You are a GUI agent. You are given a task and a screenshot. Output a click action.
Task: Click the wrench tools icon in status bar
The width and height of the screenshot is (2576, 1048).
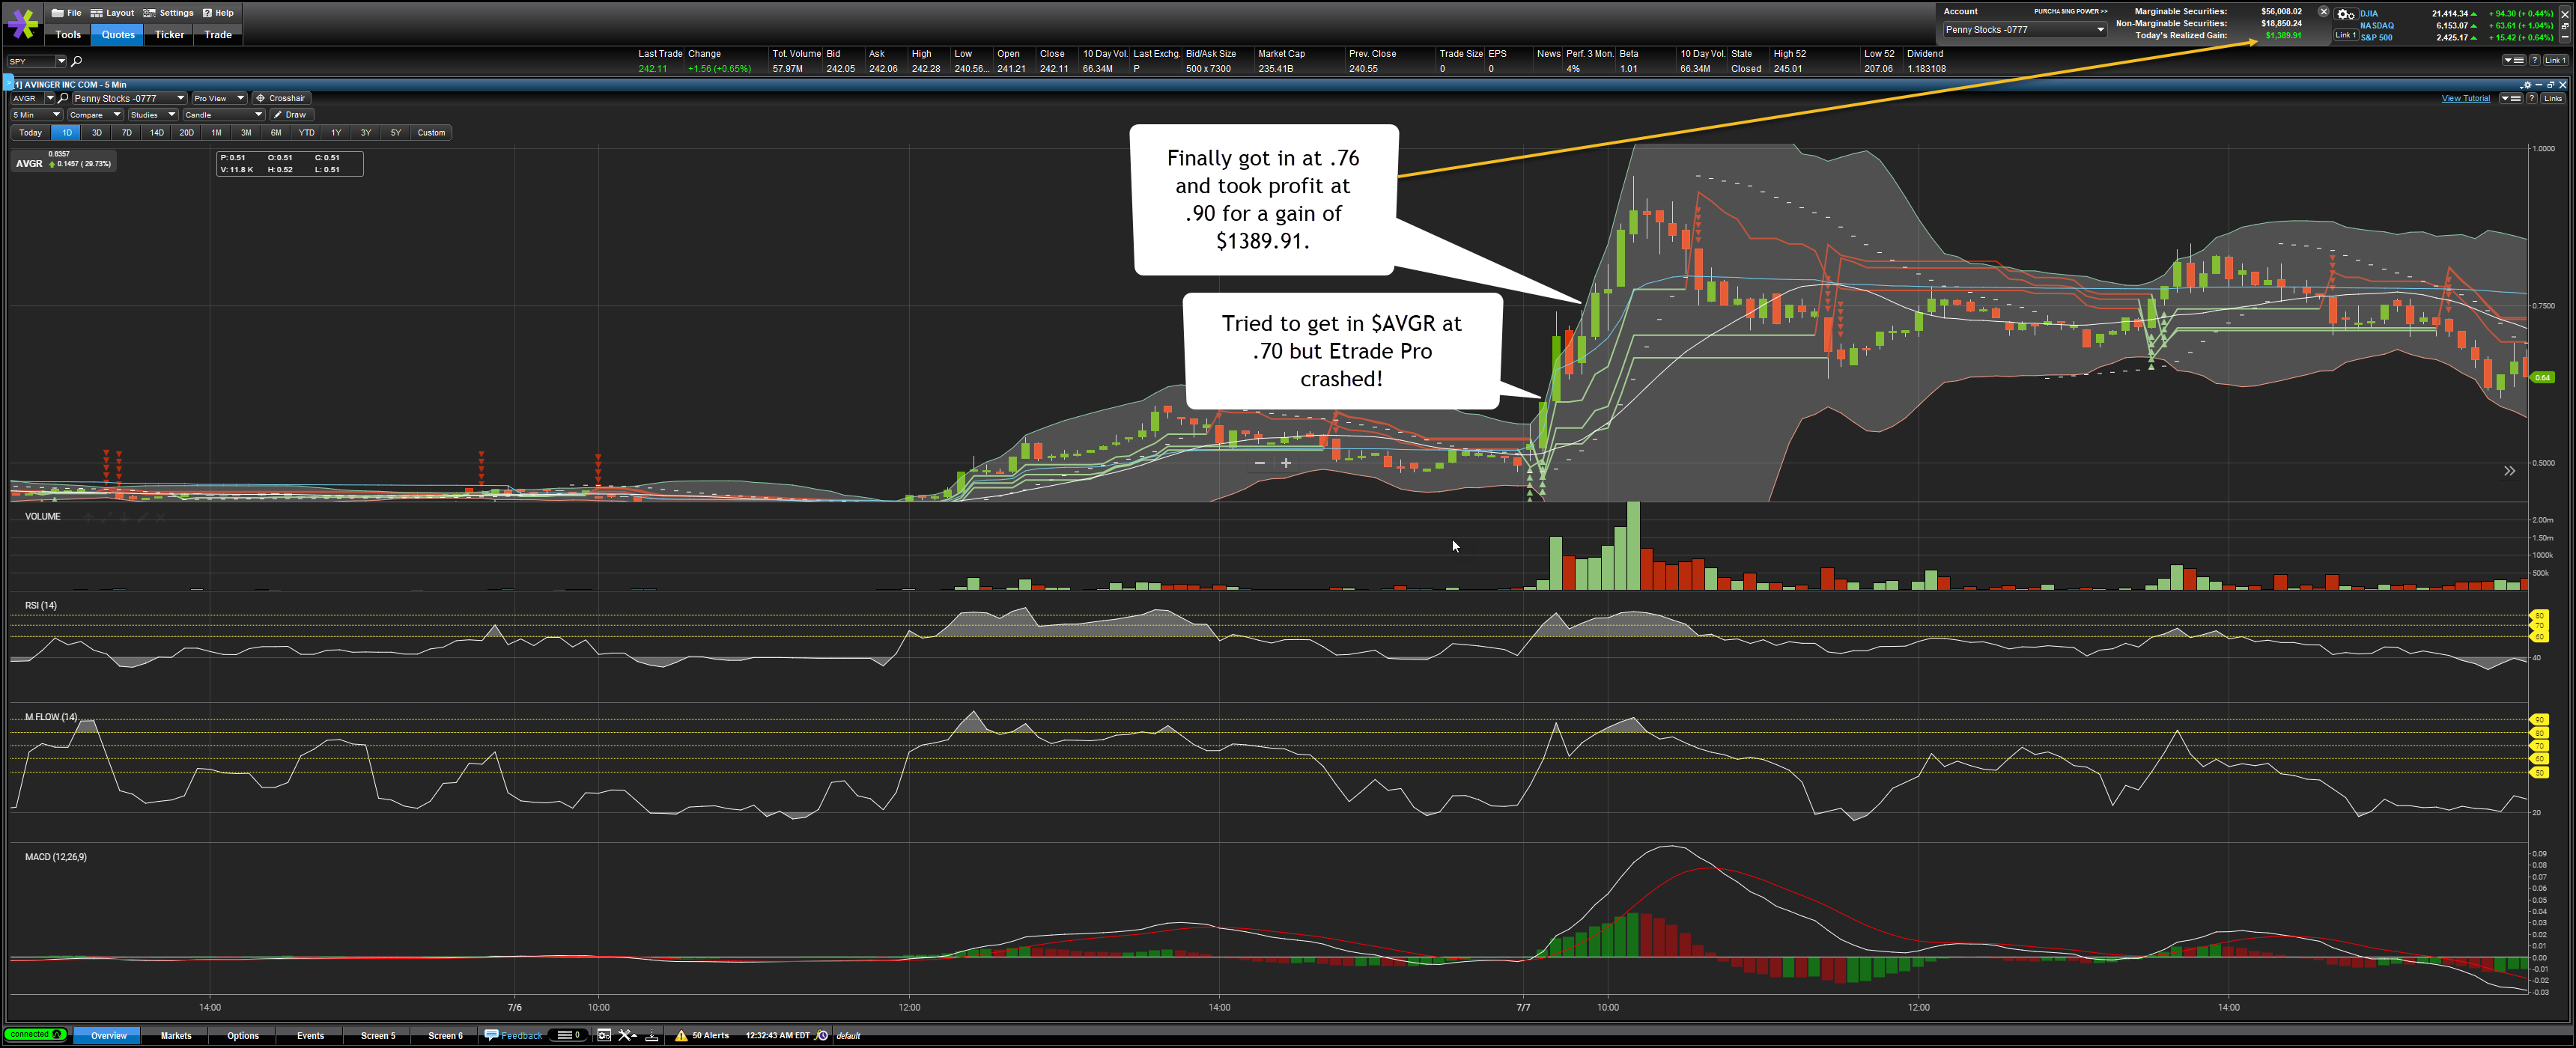[627, 1035]
